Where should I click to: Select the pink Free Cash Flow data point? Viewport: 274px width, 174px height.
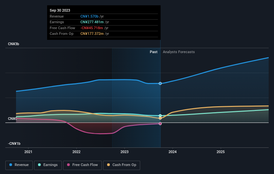click(160, 124)
